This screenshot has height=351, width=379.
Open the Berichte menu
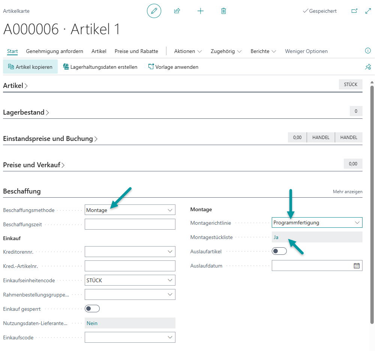[x=263, y=51]
